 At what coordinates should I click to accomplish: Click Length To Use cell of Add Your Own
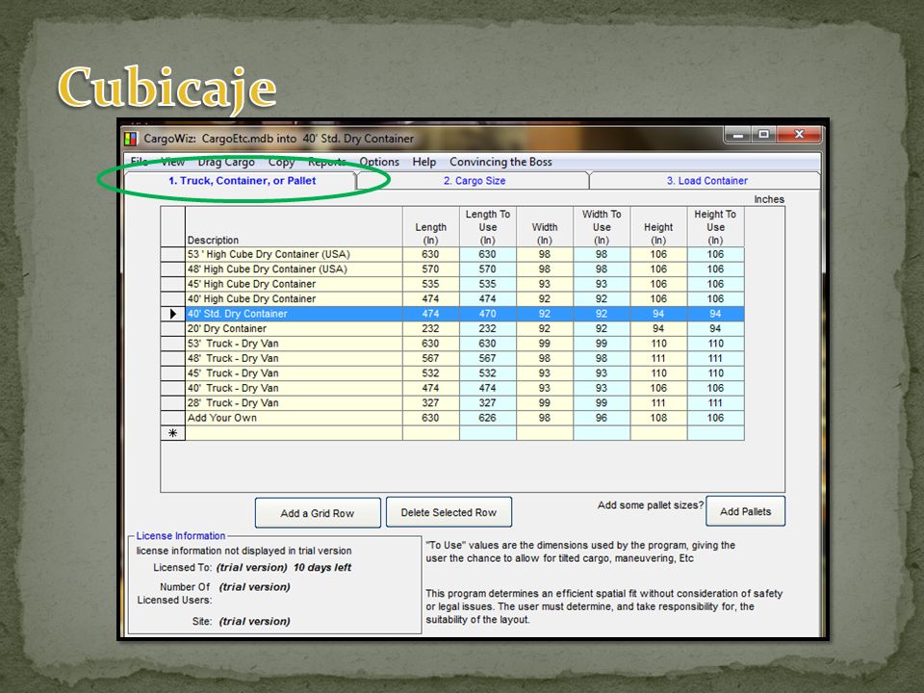[488, 418]
